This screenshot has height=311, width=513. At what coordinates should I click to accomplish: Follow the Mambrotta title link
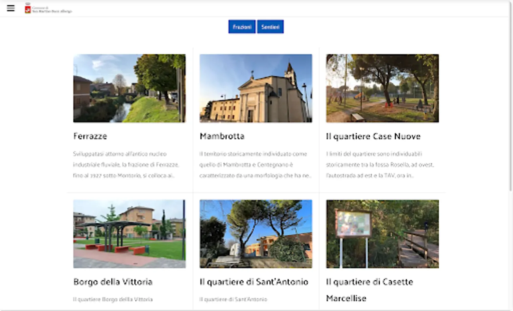[222, 136]
